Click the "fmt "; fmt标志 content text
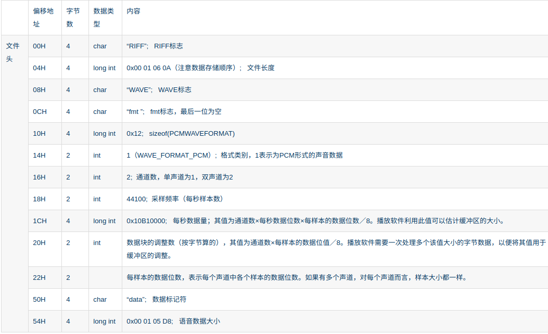The width and height of the screenshot is (548, 334). click(x=174, y=111)
